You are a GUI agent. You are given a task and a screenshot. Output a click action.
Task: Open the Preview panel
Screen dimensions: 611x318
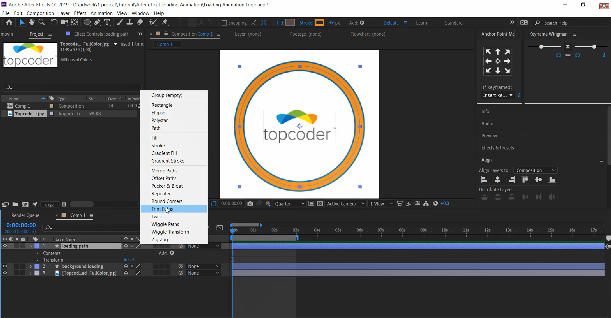click(x=489, y=135)
